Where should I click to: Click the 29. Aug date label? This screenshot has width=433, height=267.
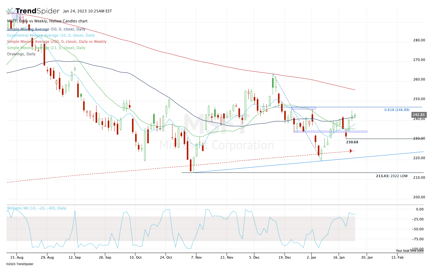tap(47, 257)
